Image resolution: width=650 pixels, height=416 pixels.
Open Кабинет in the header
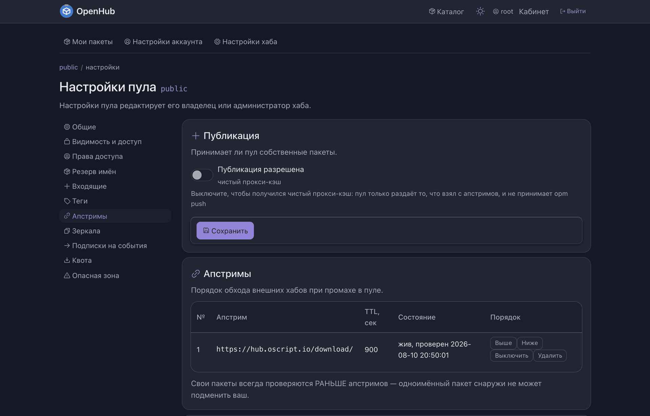click(534, 11)
